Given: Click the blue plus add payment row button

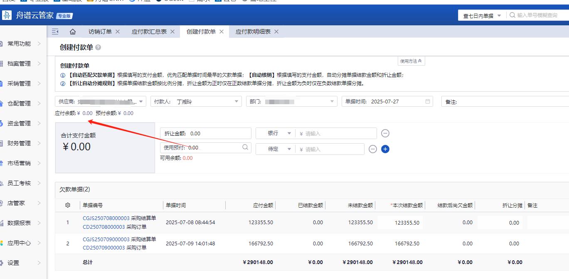Looking at the screenshot, I should [x=385, y=149].
